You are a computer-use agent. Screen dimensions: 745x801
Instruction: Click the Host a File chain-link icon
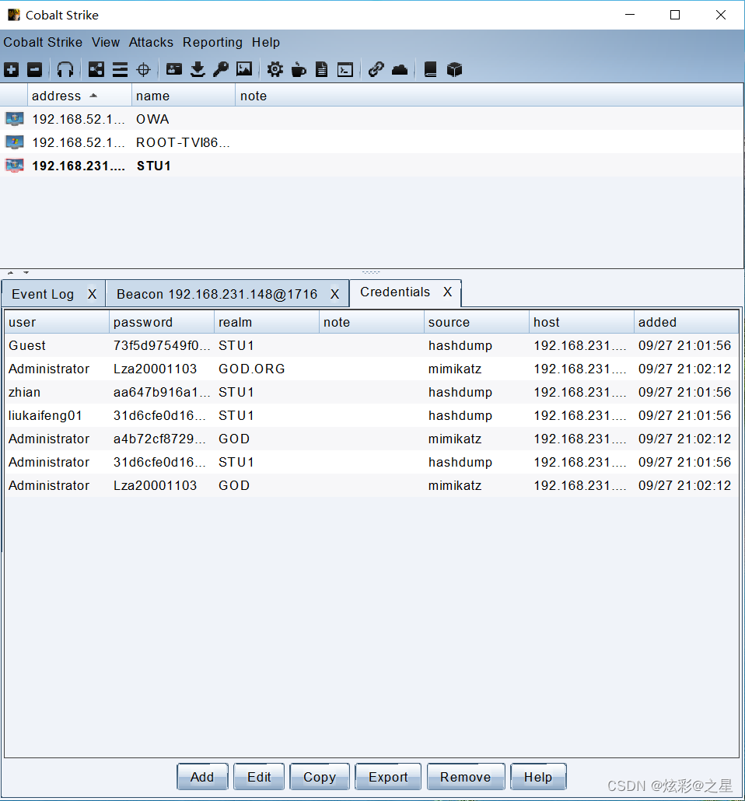376,69
